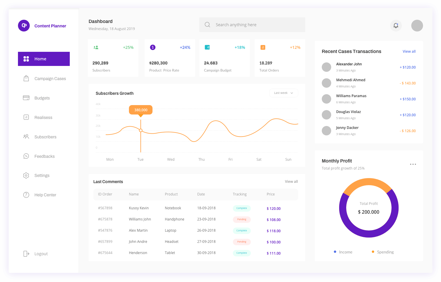Click the search magnifier icon
441x282 pixels.
[x=208, y=25]
